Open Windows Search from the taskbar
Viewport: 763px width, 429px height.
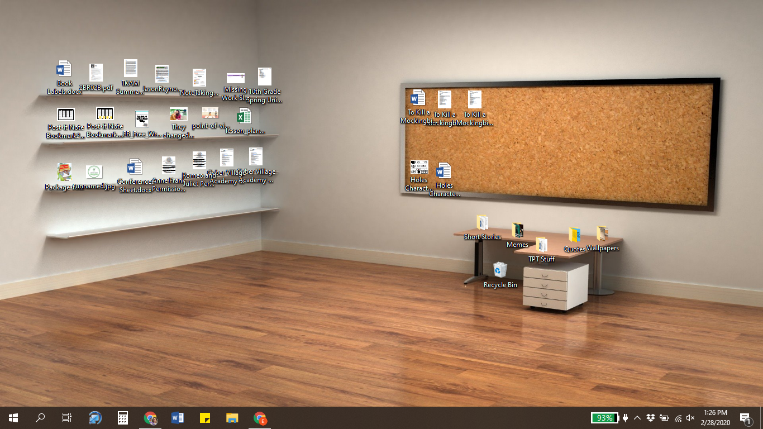click(x=40, y=417)
